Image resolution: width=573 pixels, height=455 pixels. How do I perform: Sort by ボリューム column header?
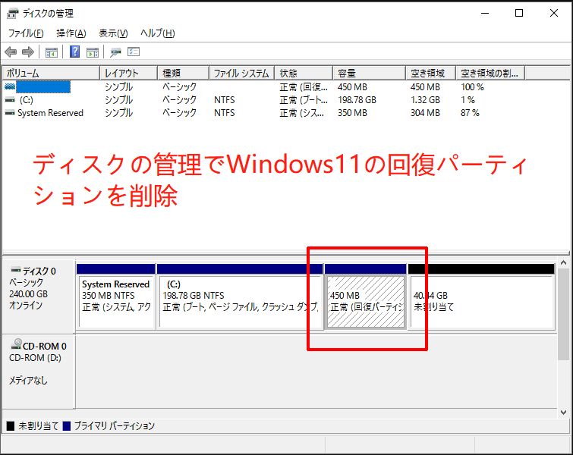tap(51, 73)
